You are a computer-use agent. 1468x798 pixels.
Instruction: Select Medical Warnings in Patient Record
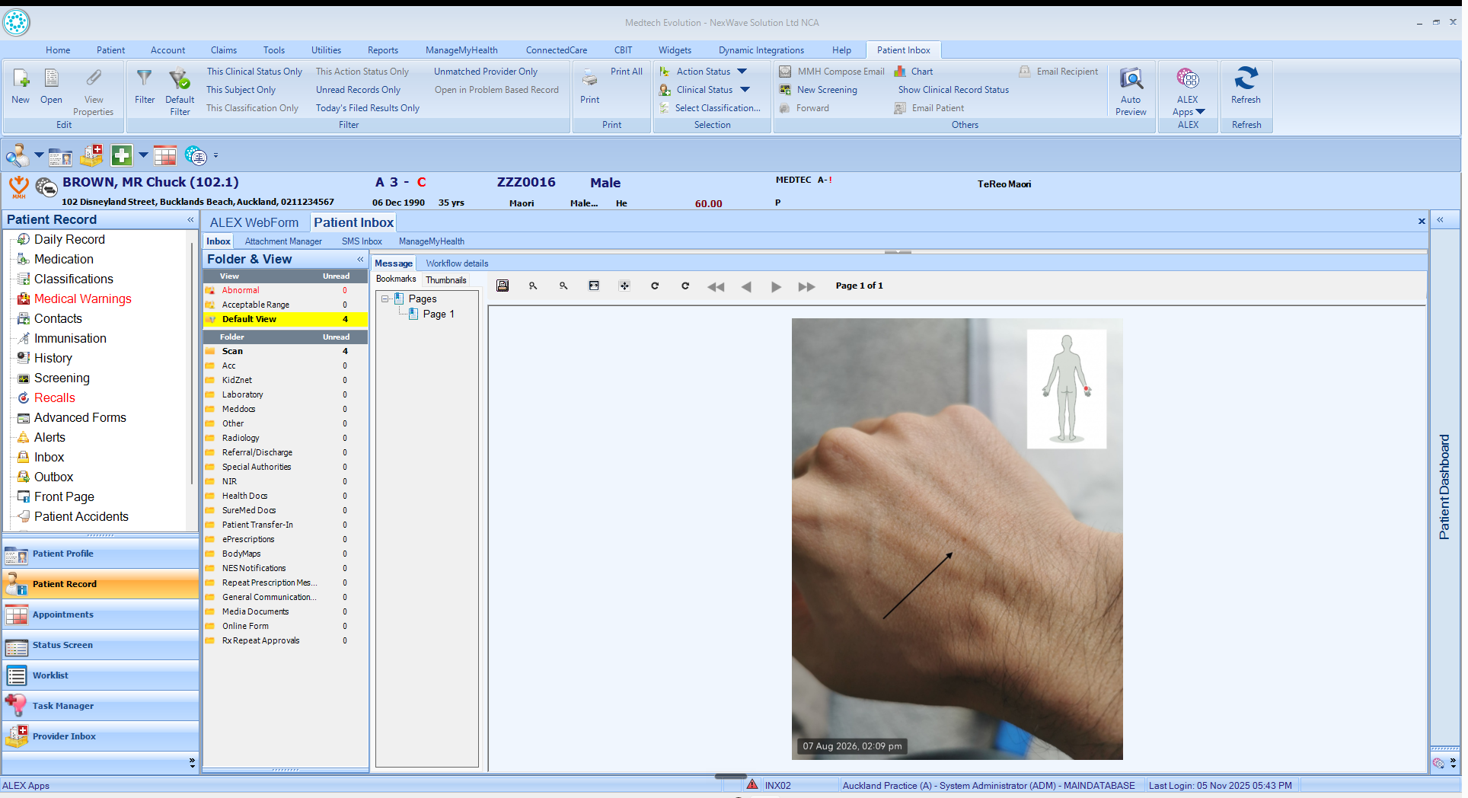82,298
